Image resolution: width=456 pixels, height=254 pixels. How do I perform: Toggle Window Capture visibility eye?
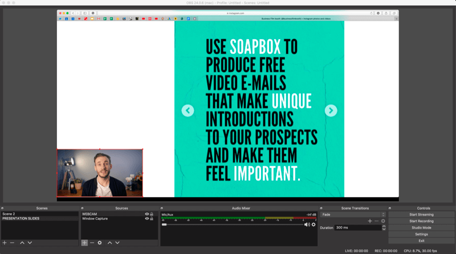(x=147, y=219)
